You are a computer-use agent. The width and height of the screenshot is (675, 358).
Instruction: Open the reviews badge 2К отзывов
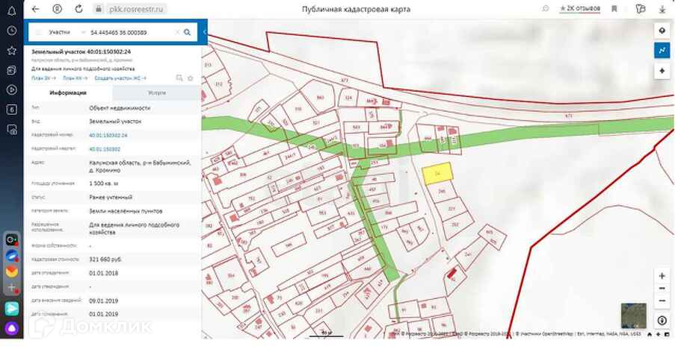pos(579,9)
